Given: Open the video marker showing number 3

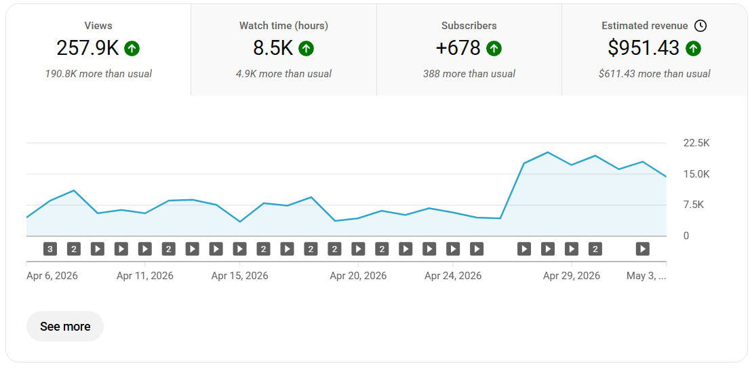Looking at the screenshot, I should (50, 249).
